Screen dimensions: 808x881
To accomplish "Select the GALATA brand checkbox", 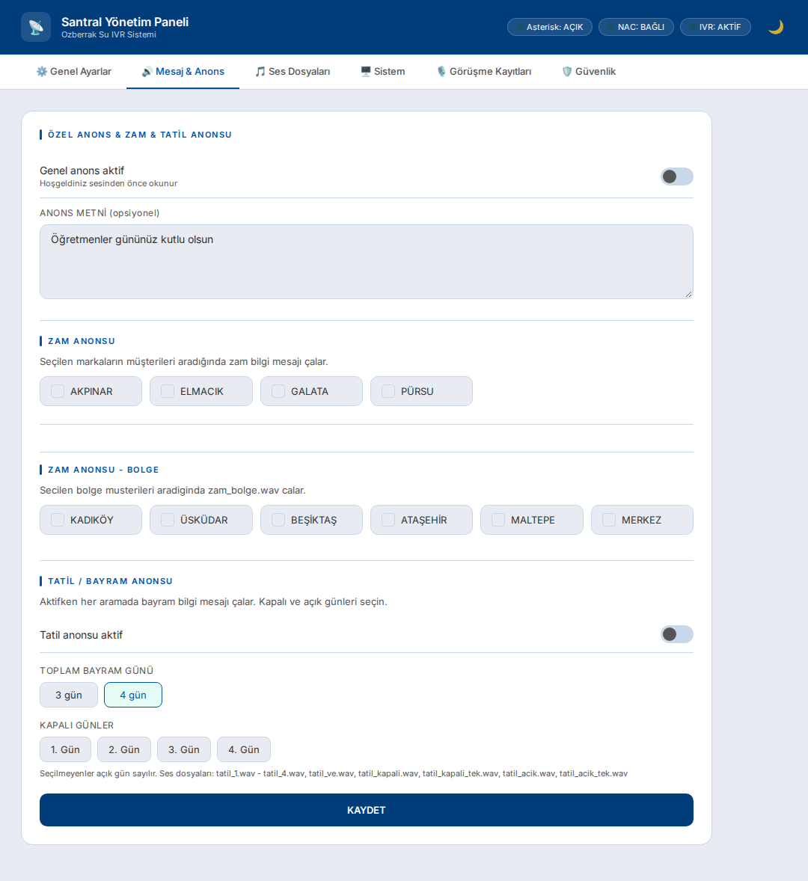I will (x=278, y=391).
